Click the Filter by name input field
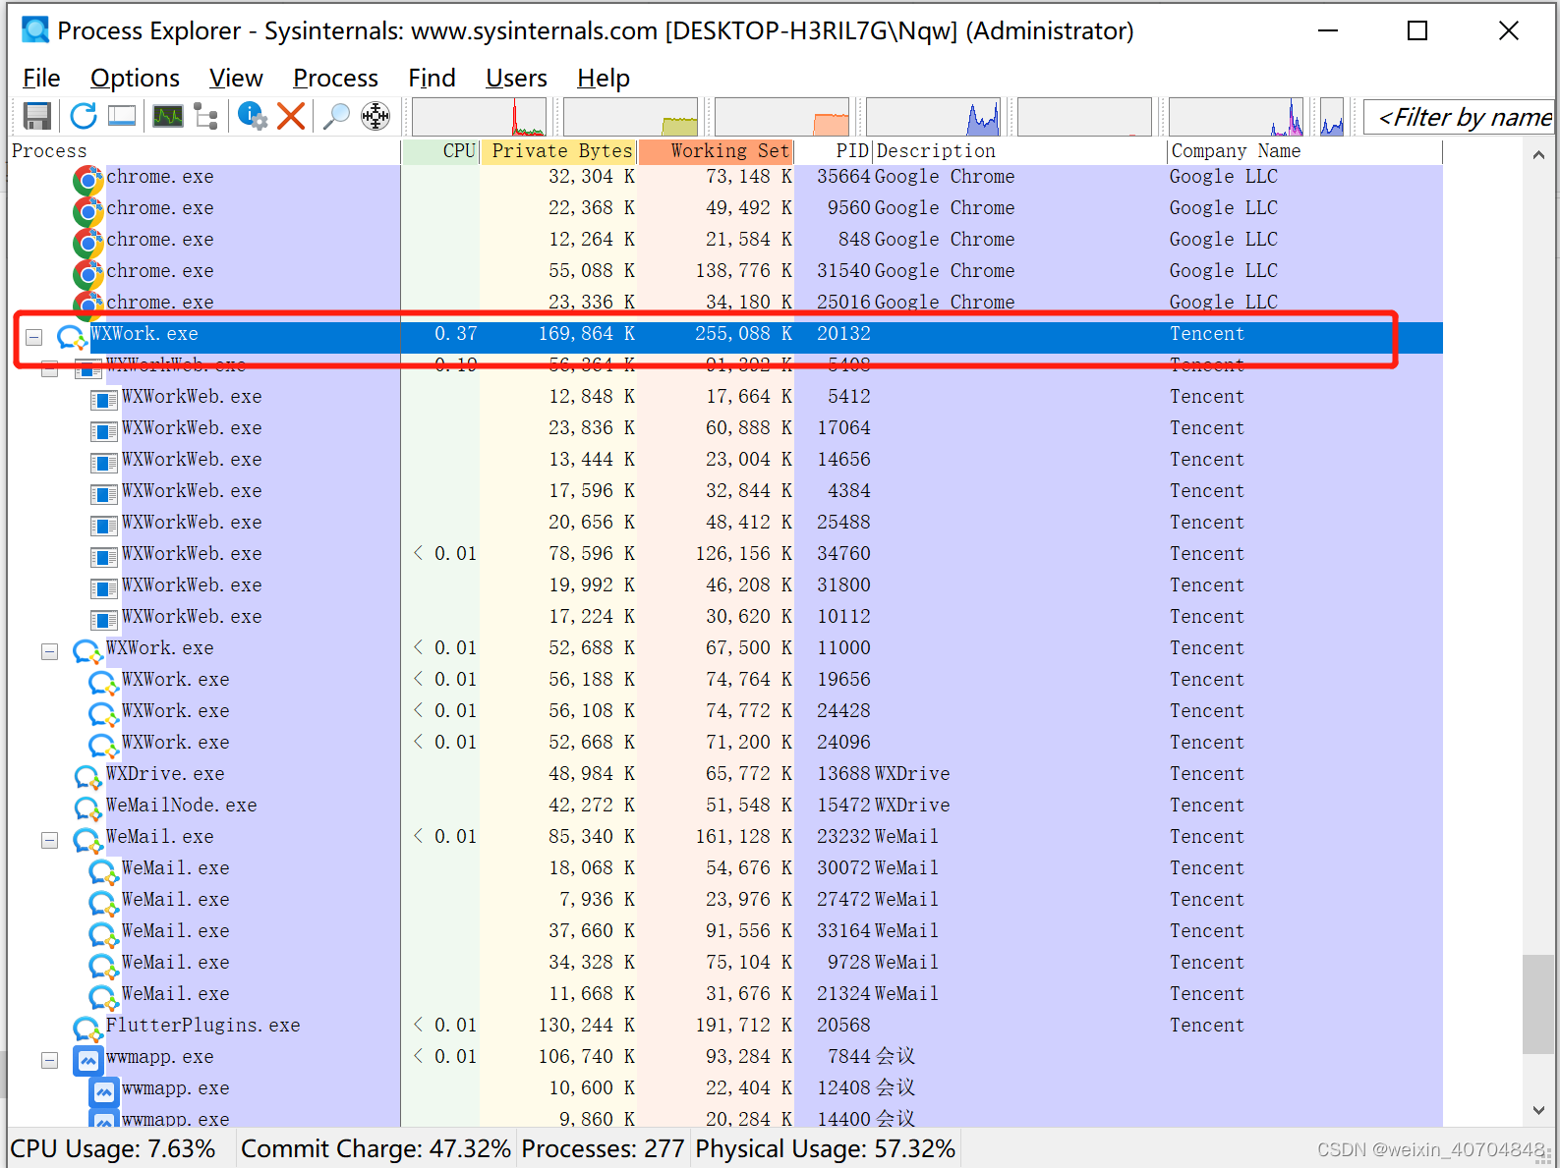The height and width of the screenshot is (1168, 1560). pos(1459,117)
